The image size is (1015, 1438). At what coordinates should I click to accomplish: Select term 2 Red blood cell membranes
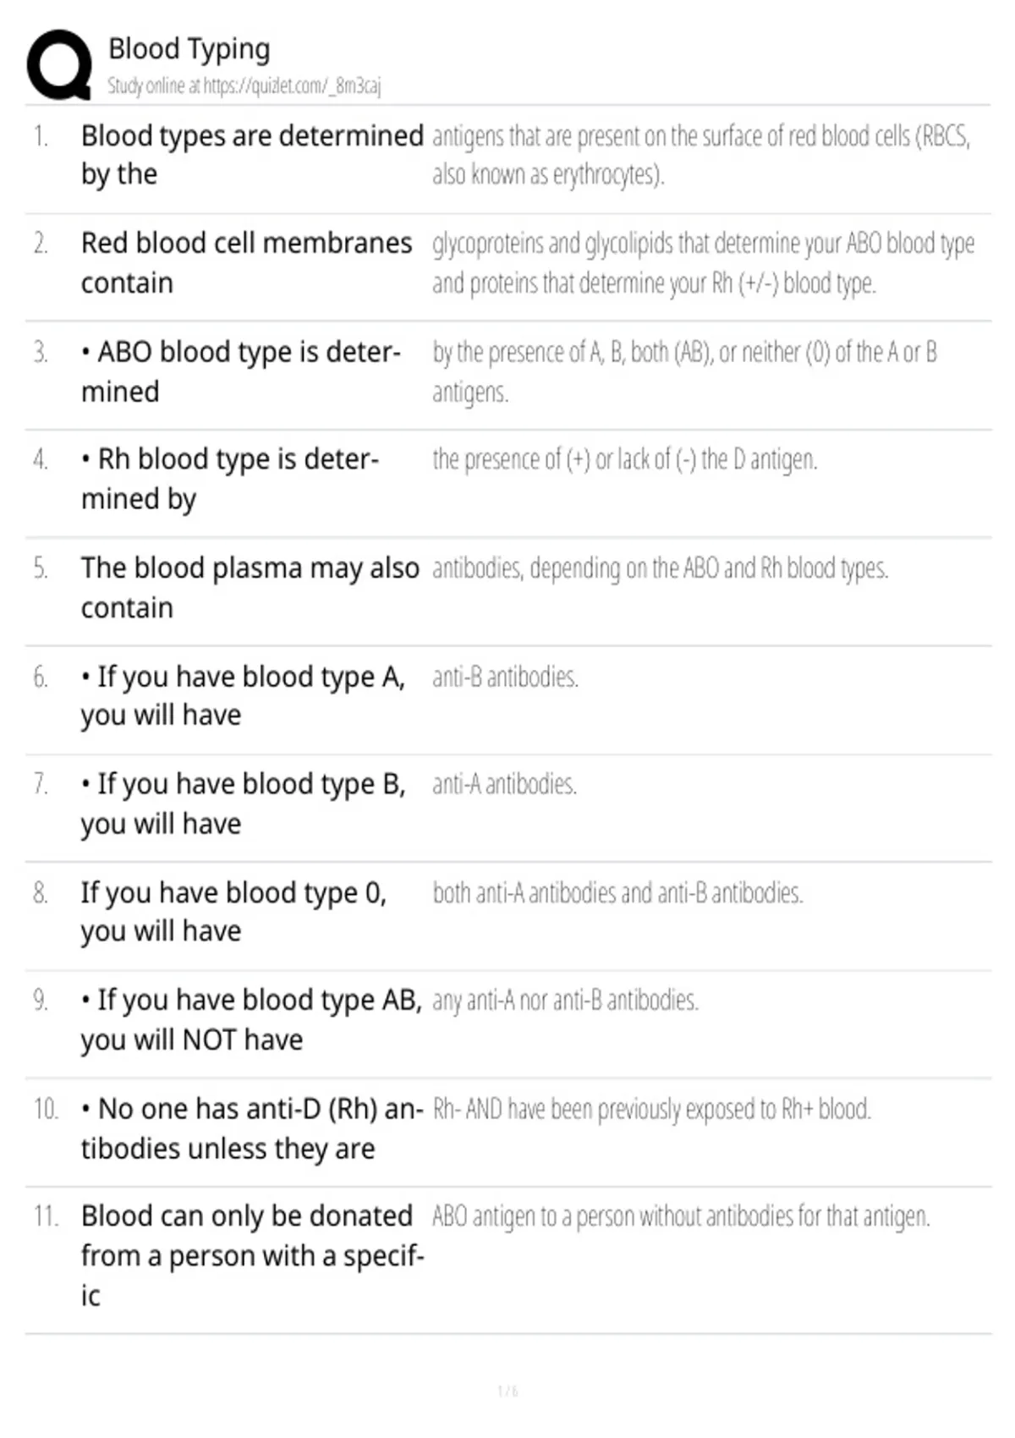[x=247, y=262]
